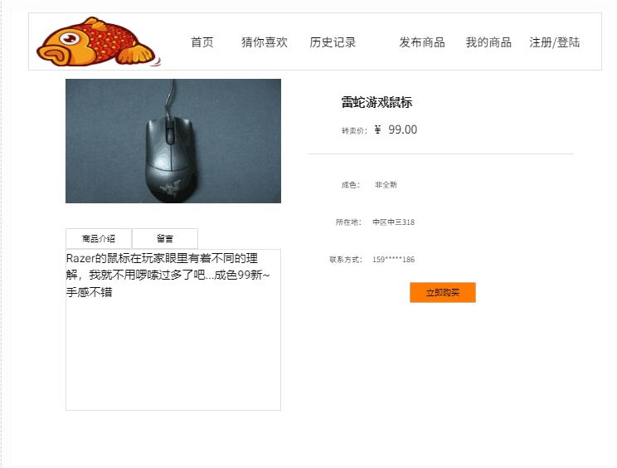Click the 联系方式 contact label
The width and height of the screenshot is (617, 468).
[346, 260]
